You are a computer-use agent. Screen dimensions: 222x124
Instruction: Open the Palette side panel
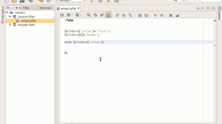point(219,13)
